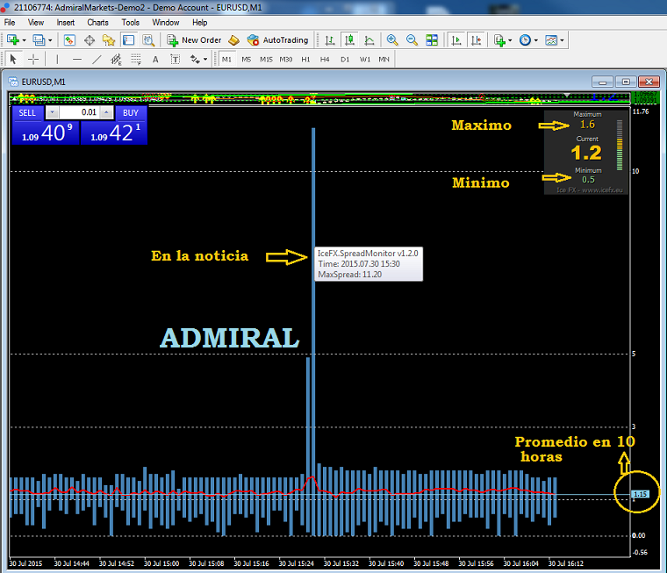Open the Navigator panel with star-folder icon

[109, 40]
